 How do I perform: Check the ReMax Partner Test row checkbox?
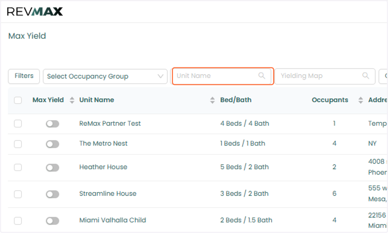point(18,123)
